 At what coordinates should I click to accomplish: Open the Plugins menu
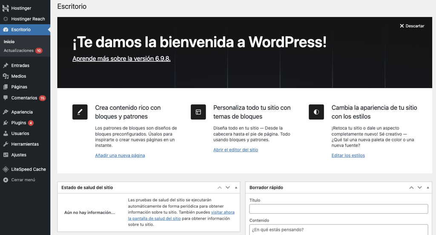click(25, 123)
